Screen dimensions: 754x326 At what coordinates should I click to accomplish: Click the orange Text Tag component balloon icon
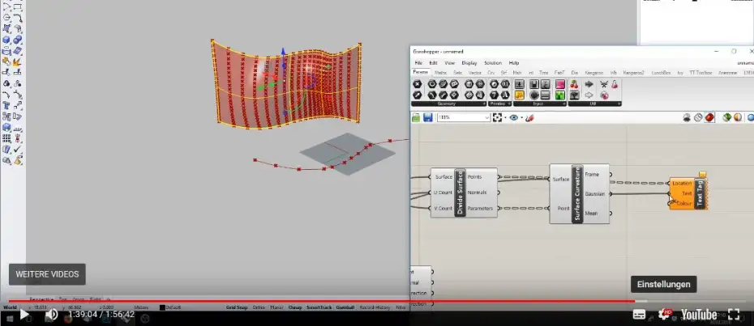[x=703, y=175]
